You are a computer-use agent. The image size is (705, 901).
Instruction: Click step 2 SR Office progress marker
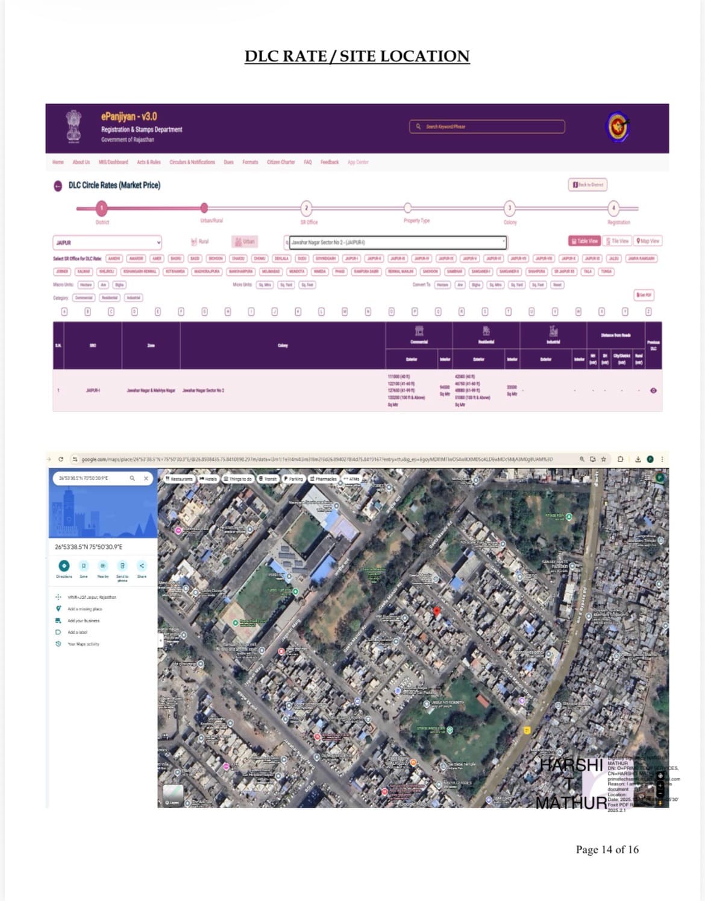pyautogui.click(x=306, y=208)
